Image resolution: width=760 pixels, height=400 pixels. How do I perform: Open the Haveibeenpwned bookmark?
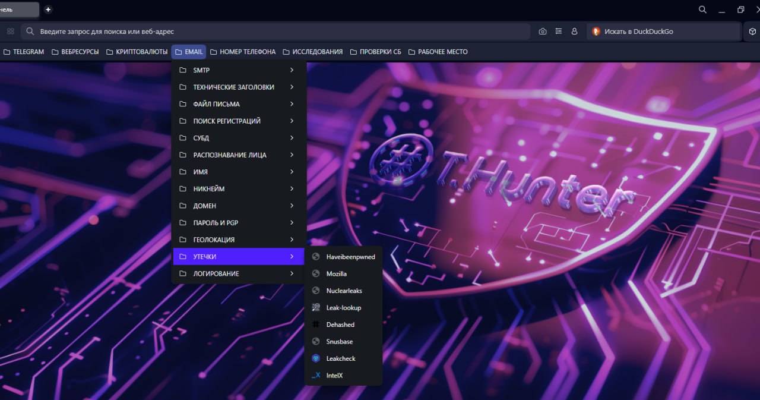tap(350, 257)
